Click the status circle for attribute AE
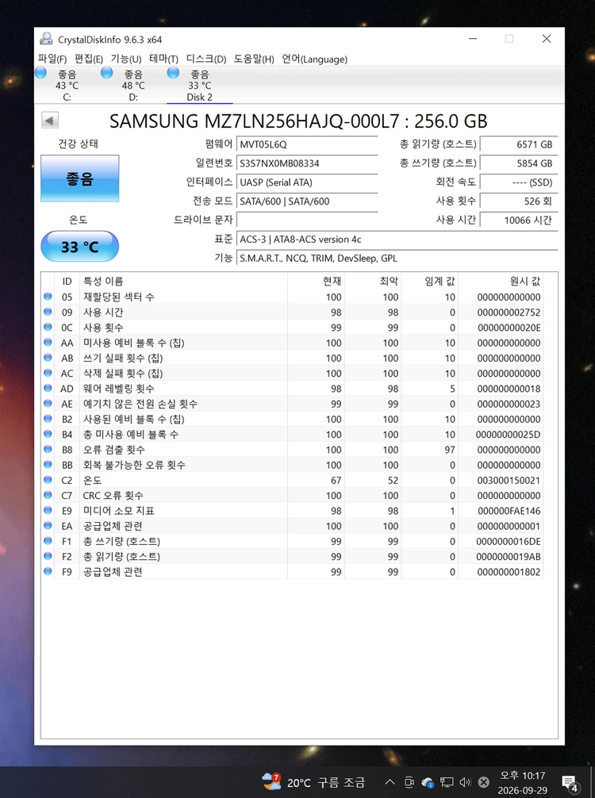Screen dimensions: 595x798 (x=48, y=404)
